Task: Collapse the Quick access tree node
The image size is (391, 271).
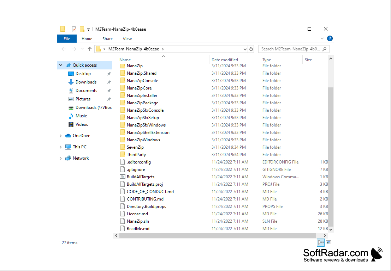Action: pos(61,65)
